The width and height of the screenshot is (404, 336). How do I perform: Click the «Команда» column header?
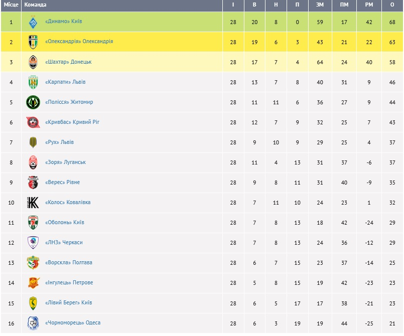tap(35, 5)
